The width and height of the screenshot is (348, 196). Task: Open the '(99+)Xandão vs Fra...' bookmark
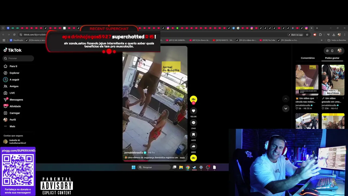click(288, 40)
